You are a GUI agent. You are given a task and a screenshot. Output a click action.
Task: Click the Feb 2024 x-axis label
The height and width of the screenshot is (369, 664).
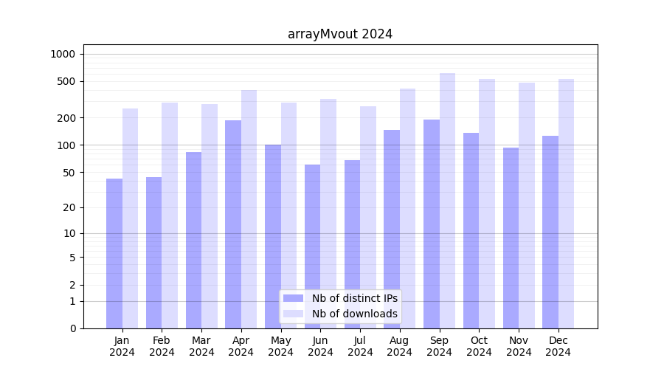[x=162, y=346]
